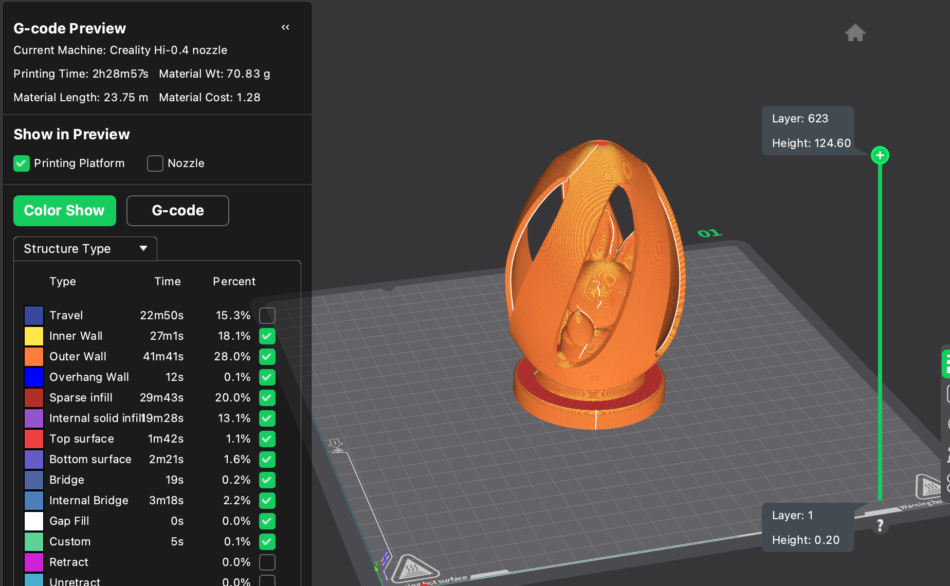Image resolution: width=950 pixels, height=586 pixels.
Task: Switch to the G-code button
Action: pos(178,211)
